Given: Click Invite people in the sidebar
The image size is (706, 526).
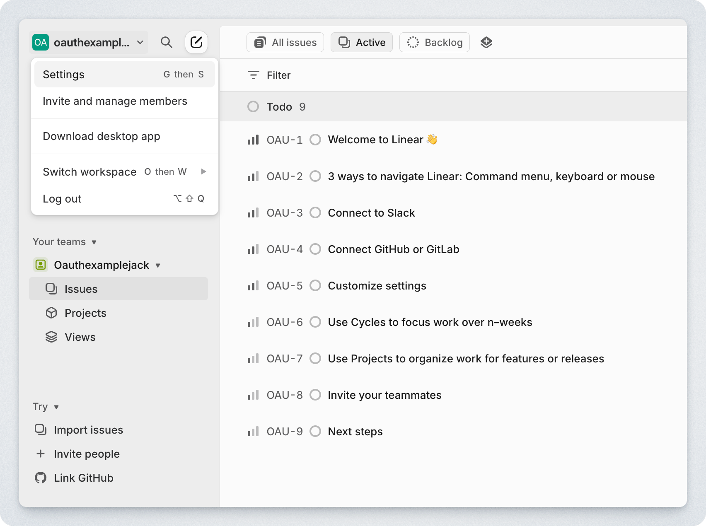Looking at the screenshot, I should 87,454.
